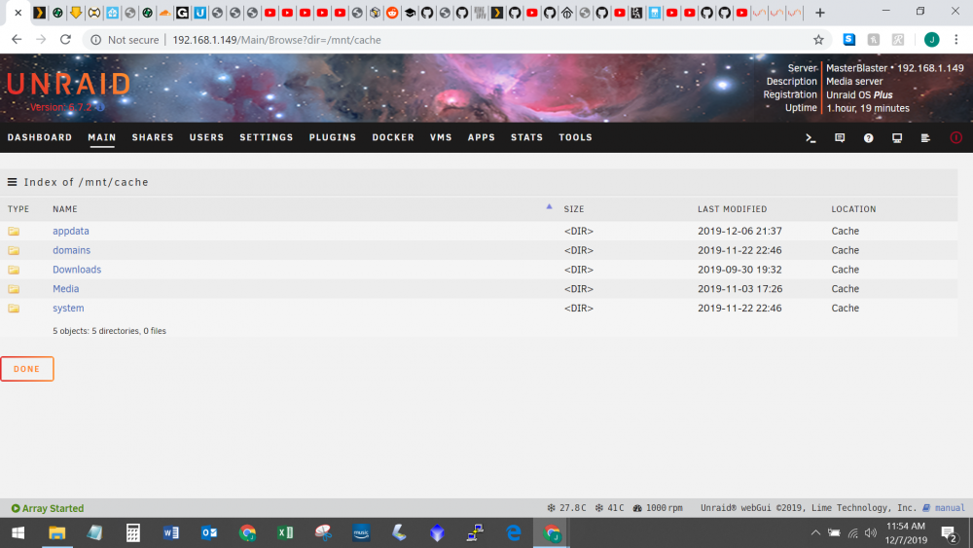Open the manual link in footer

950,508
